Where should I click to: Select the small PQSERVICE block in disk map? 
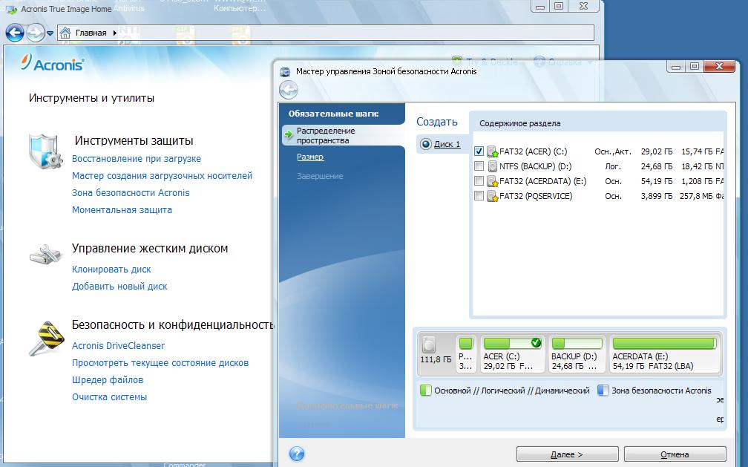(x=465, y=354)
